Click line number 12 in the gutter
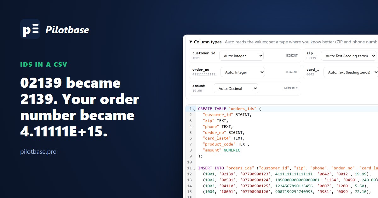The height and width of the screenshot is (198, 378). [x=189, y=174]
